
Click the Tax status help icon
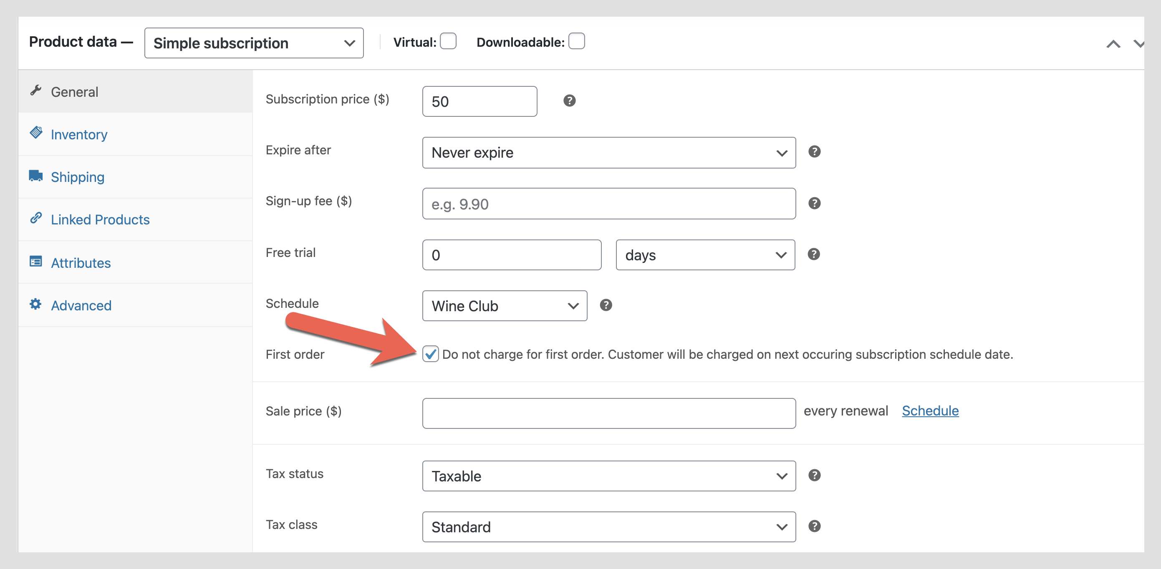(814, 475)
